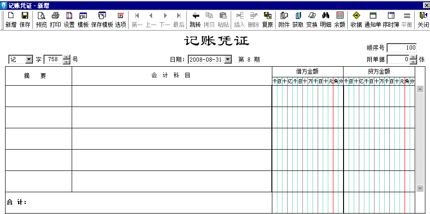This screenshot has height=214, width=430.
Task: Click first row 摘要 summary cell
Action: (39, 96)
